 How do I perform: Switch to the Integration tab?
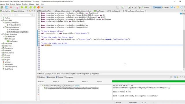pyautogui.click(x=84, y=74)
